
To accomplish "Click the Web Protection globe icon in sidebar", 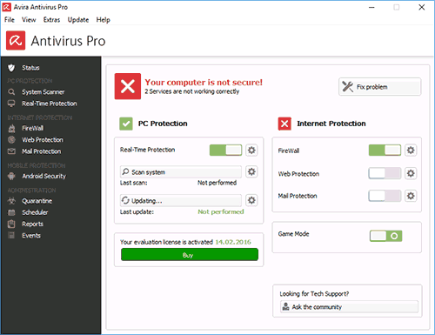I will pos(11,140).
